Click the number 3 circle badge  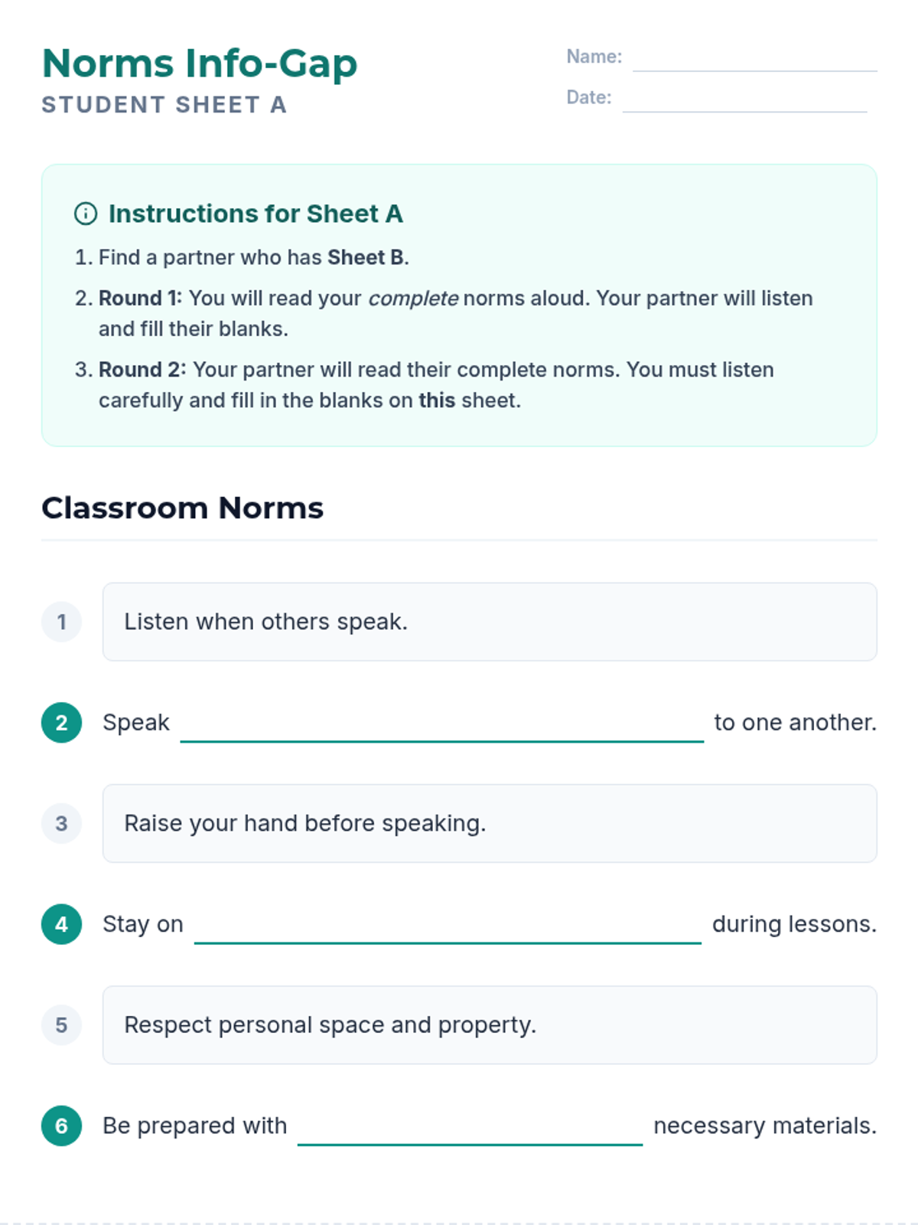[62, 824]
